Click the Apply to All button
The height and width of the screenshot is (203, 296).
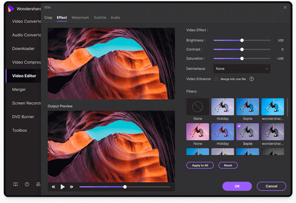200,165
